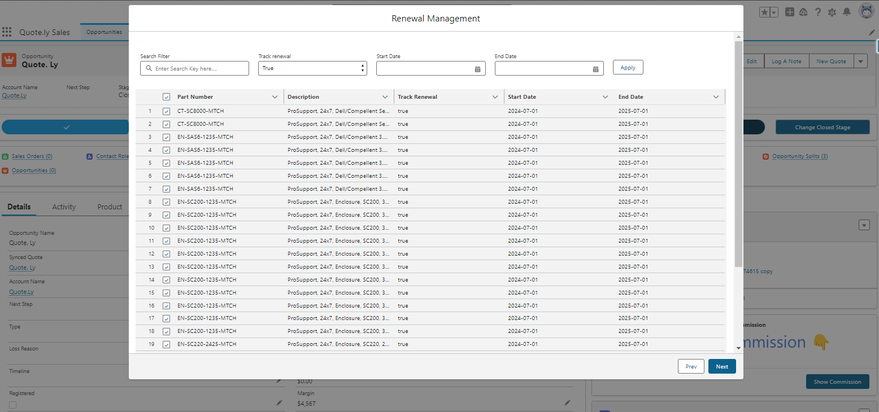Click the modal's vertical scrollbar thumb
879x412 pixels.
[738, 154]
